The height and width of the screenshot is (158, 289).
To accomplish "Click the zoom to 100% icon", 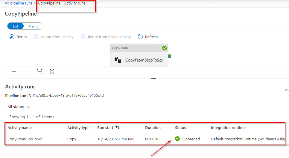I will pyautogui.click(x=39, y=72).
